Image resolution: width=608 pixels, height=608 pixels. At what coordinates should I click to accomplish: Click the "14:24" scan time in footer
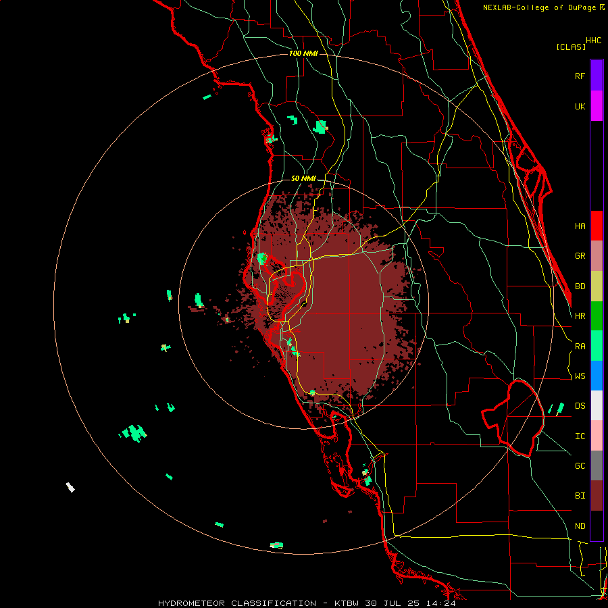coord(442,603)
